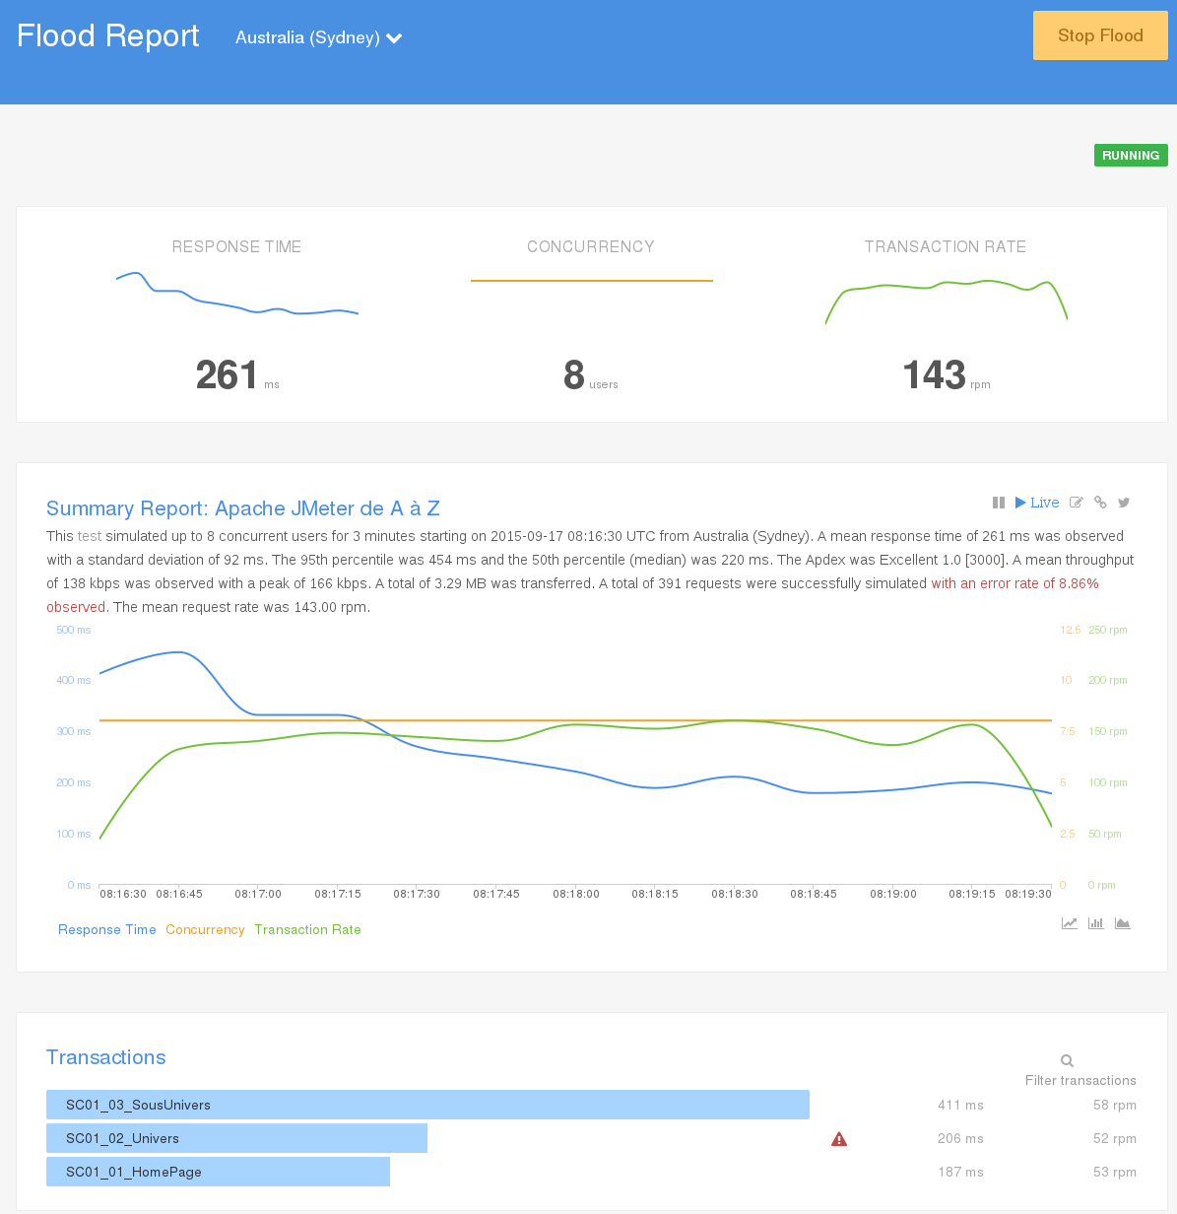Image resolution: width=1177 pixels, height=1214 pixels.
Task: Share the report on Twitter
Action: pos(1124,503)
